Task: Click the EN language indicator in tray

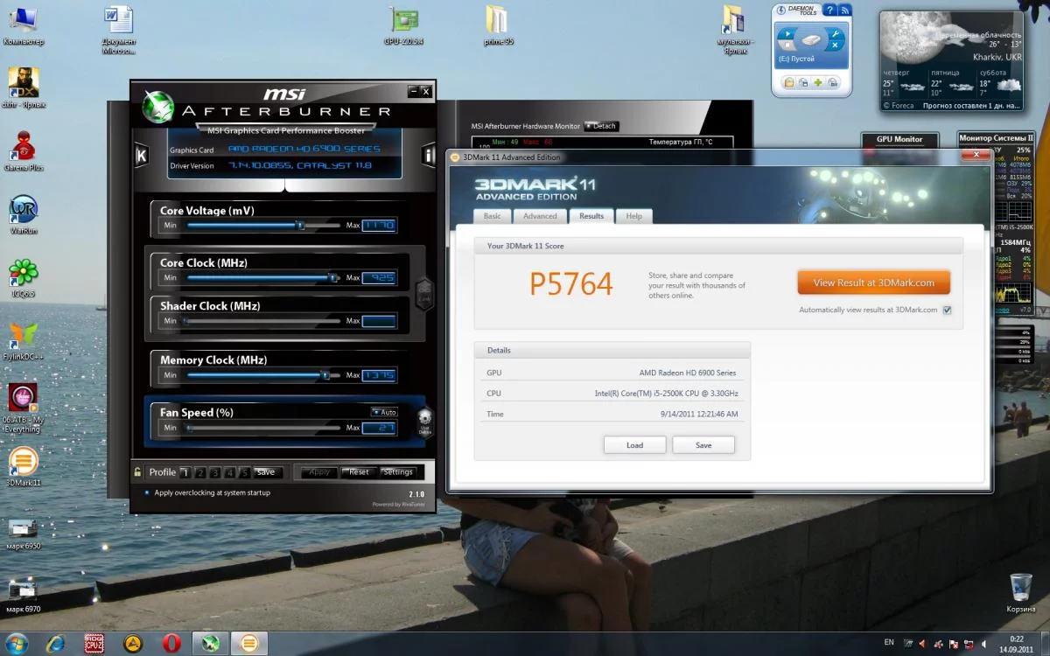Action: pos(889,643)
